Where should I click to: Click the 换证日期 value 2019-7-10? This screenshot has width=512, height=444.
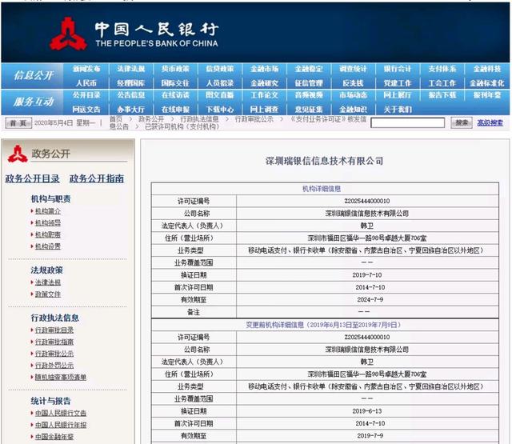coord(367,275)
